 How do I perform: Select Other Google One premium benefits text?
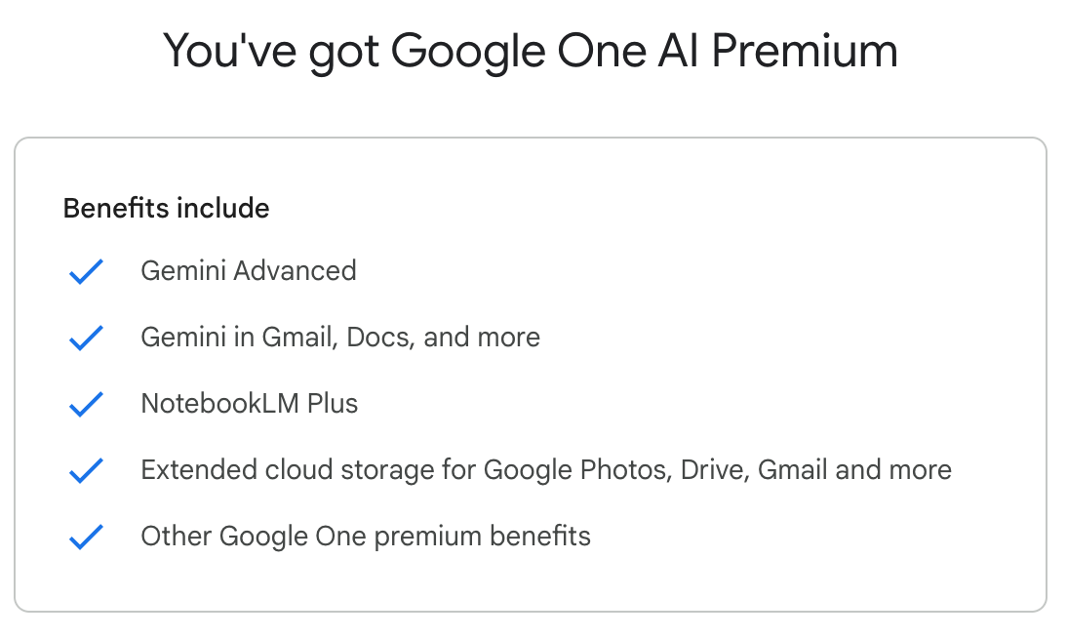[366, 537]
